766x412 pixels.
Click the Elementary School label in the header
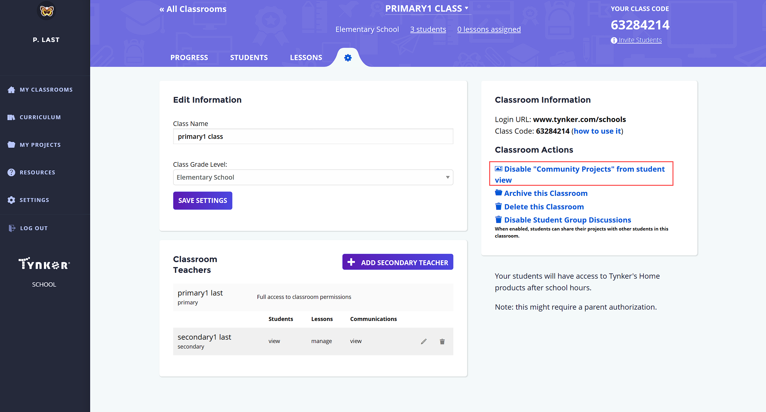coord(367,29)
